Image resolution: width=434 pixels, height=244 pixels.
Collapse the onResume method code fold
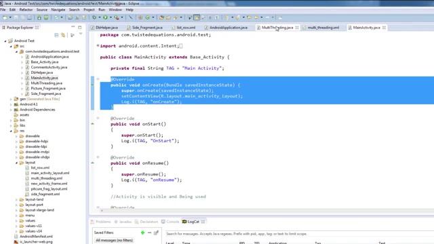[x=98, y=157]
